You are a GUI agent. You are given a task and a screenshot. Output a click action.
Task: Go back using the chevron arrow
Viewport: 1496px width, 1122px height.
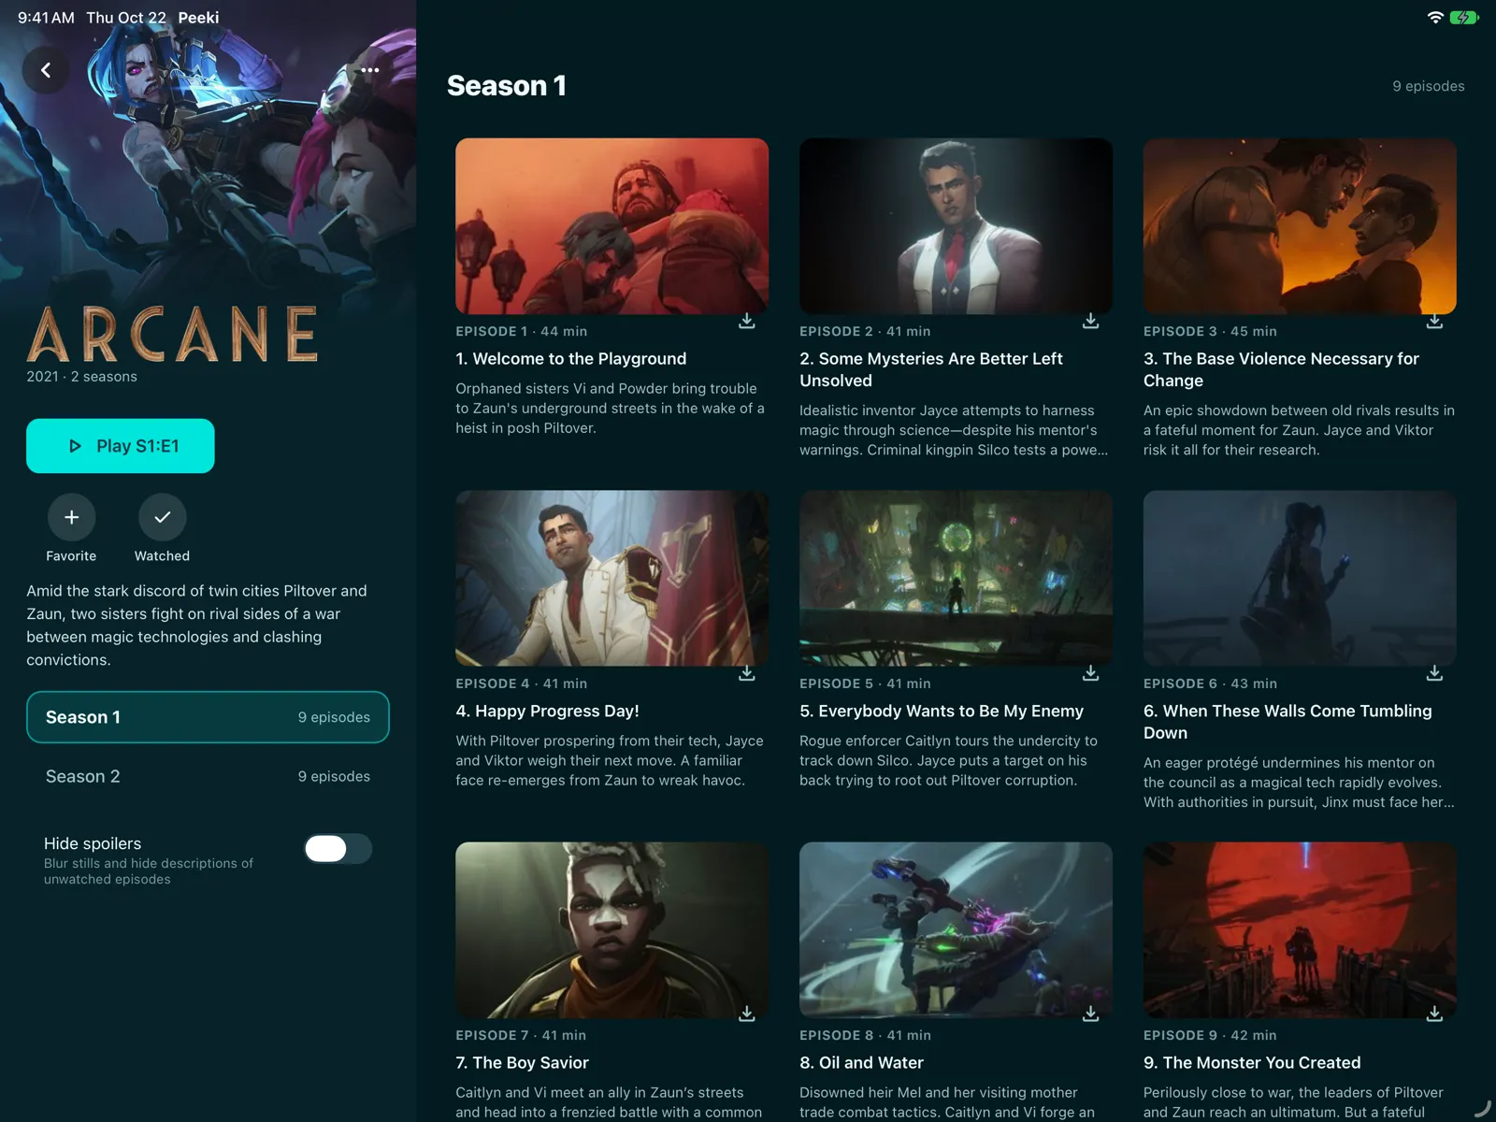pos(46,70)
